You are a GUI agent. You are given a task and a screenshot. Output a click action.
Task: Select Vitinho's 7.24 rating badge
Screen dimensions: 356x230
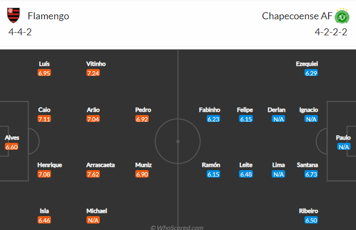[x=93, y=73]
